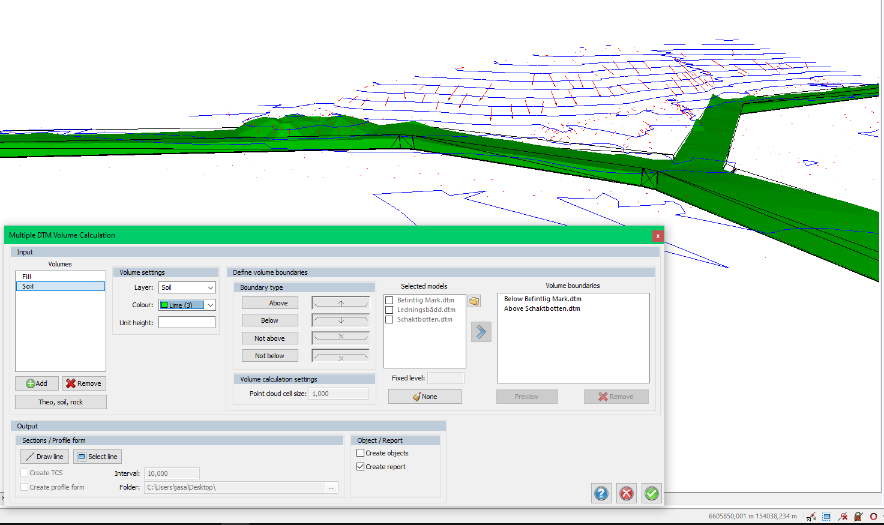Tick the Schaktbotten.dtm checkbox
Viewport: 884px width, 525px height.
point(389,319)
